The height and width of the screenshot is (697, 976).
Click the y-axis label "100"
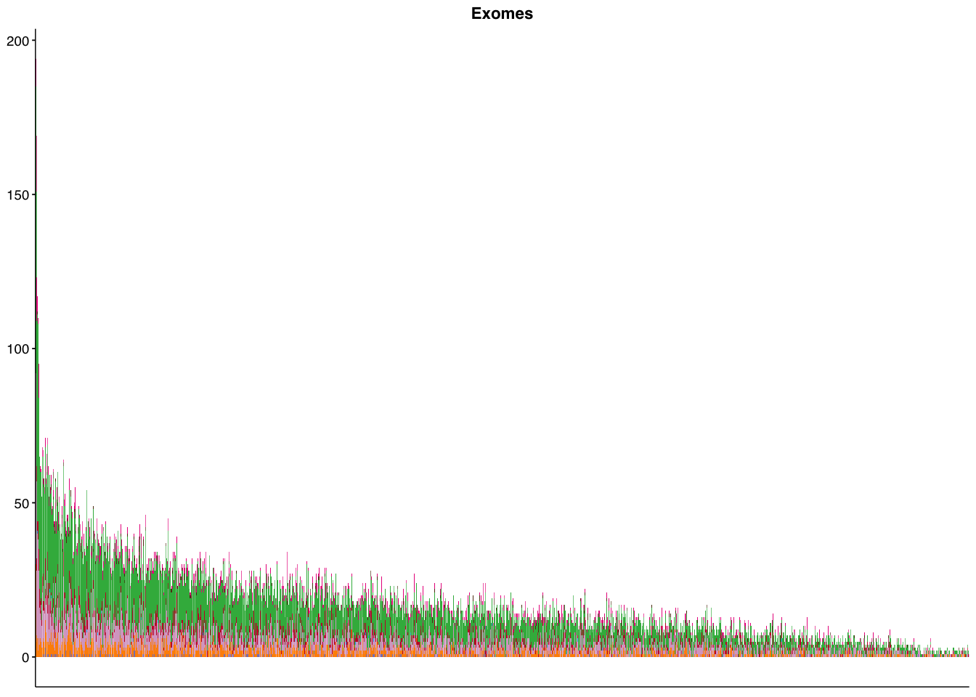[x=17, y=349]
